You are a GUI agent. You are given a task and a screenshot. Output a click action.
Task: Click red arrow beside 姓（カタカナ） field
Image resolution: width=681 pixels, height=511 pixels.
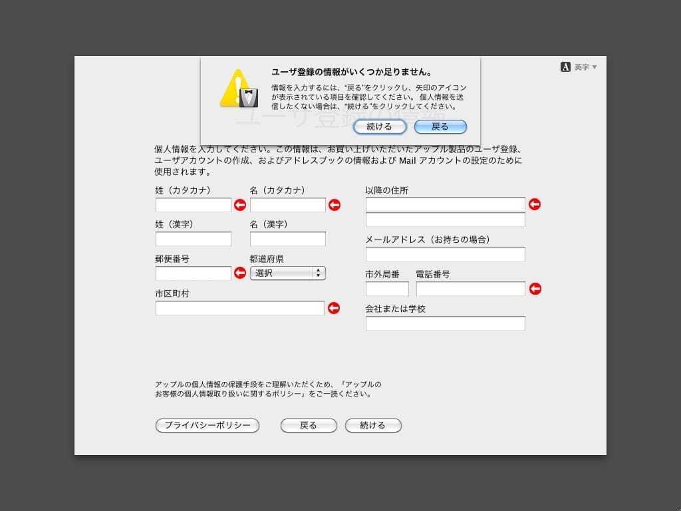(x=240, y=205)
